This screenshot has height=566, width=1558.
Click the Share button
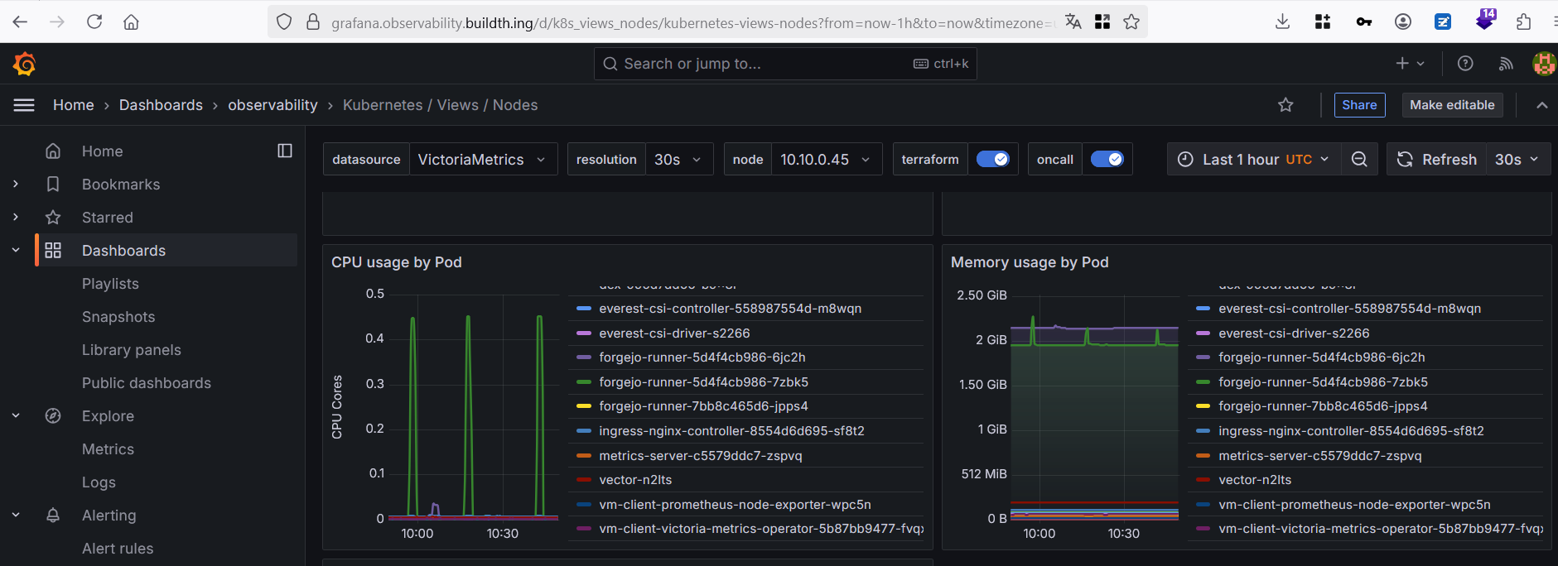[1359, 105]
